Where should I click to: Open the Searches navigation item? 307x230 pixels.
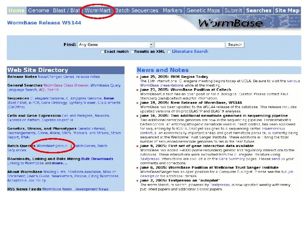259,10
